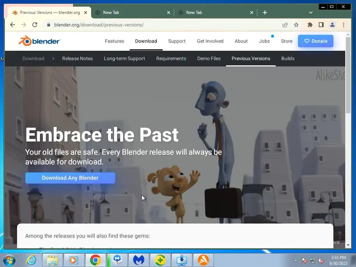The image size is (356, 267).
Task: Open the Features menu item
Action: point(114,41)
